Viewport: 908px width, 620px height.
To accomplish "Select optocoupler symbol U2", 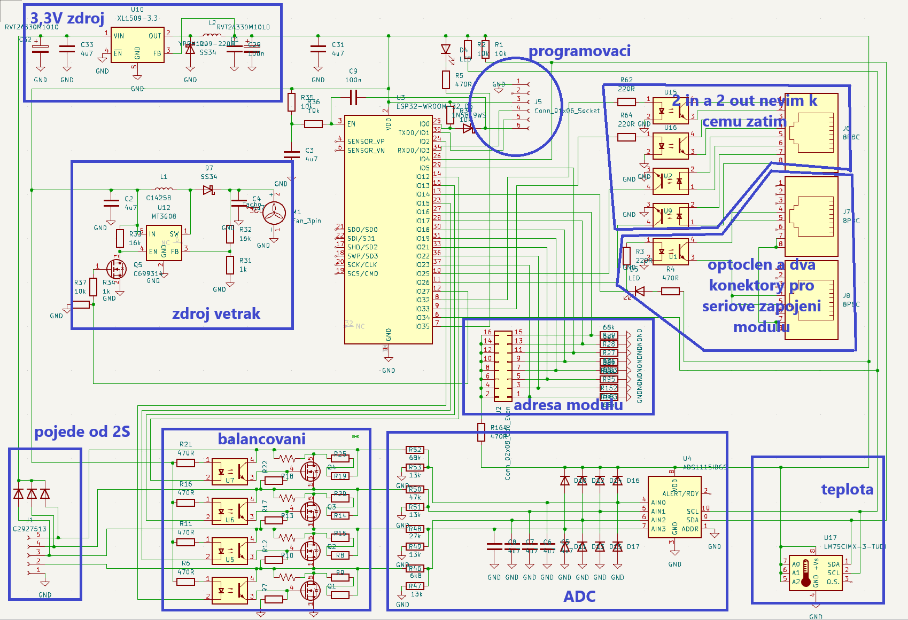I will (x=671, y=181).
